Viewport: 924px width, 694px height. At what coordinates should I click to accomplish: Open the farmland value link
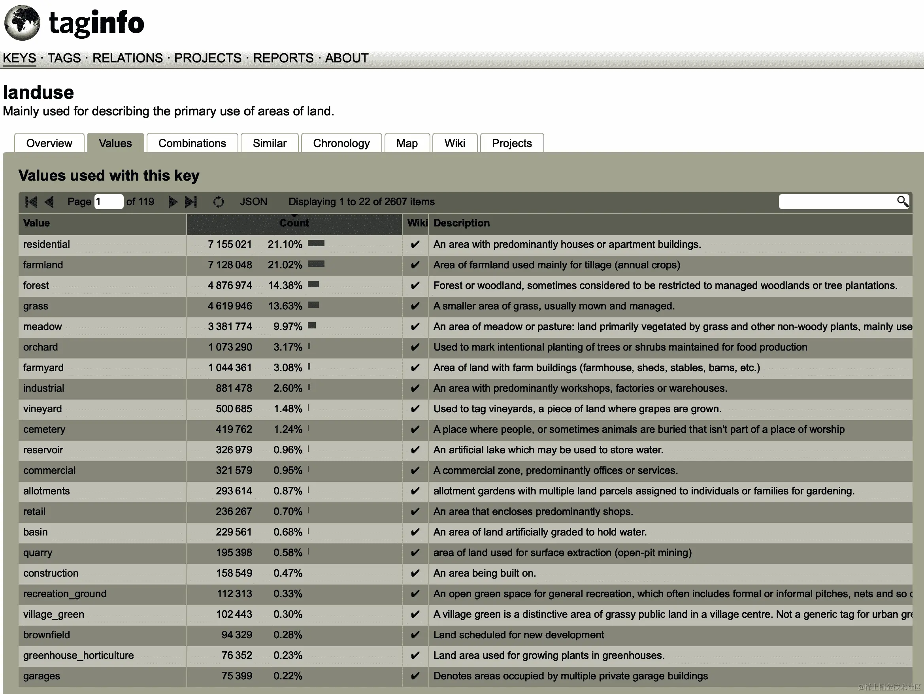pos(43,265)
